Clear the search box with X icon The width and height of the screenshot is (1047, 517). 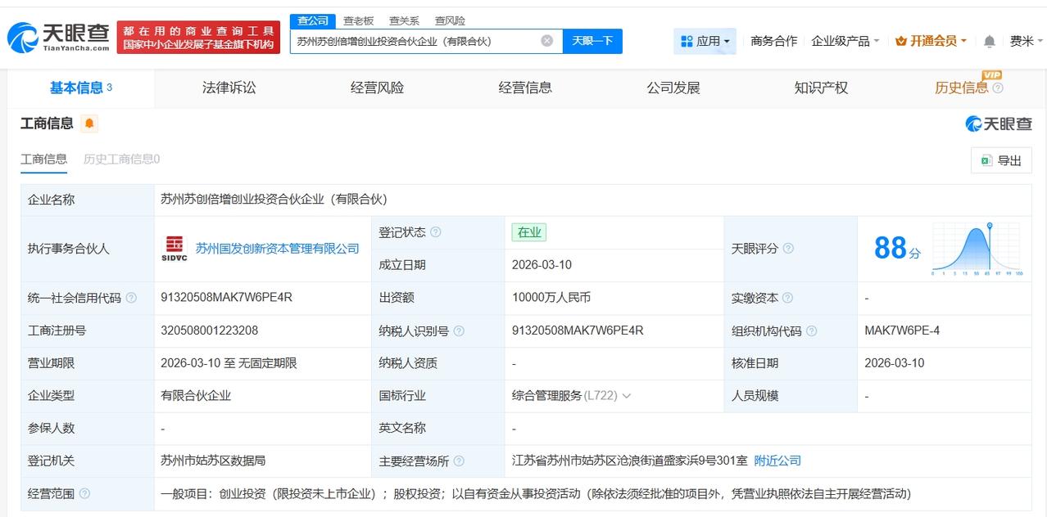pyautogui.click(x=546, y=41)
